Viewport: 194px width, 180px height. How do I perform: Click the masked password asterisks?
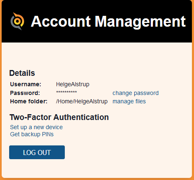point(66,92)
